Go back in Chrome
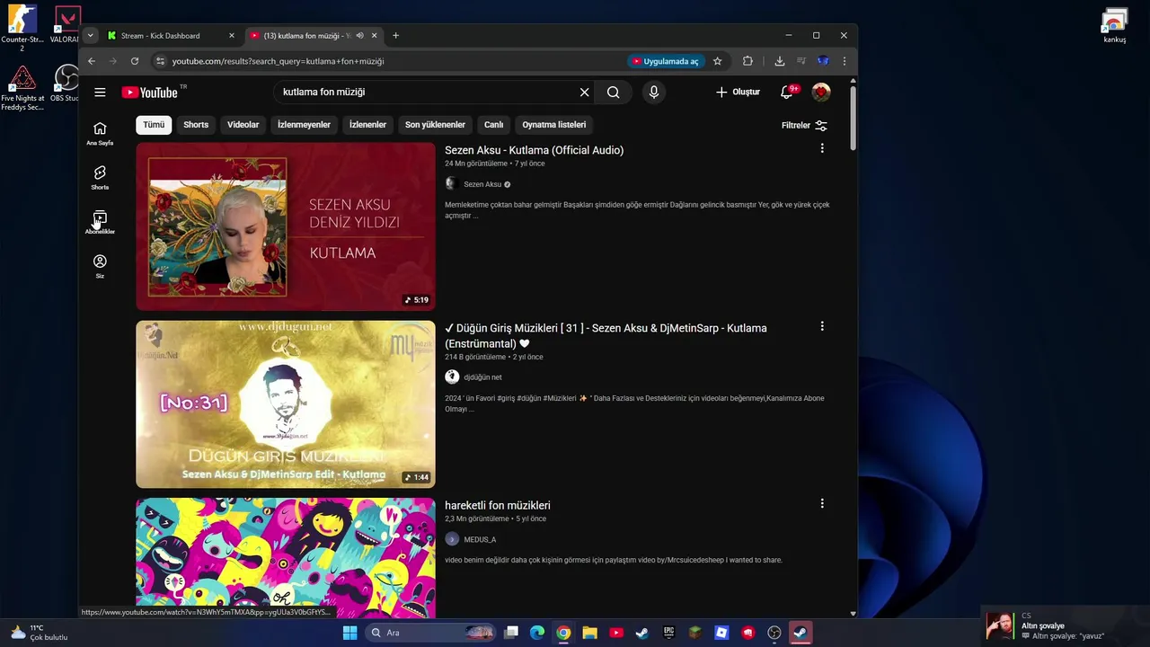Image resolution: width=1150 pixels, height=647 pixels. click(x=92, y=61)
